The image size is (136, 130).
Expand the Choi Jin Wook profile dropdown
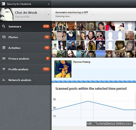point(48,15)
